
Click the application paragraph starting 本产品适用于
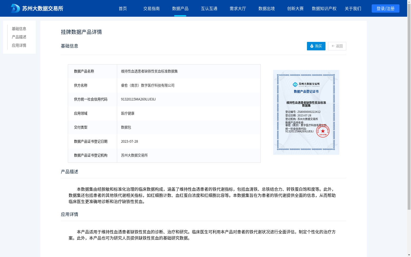(x=202, y=235)
